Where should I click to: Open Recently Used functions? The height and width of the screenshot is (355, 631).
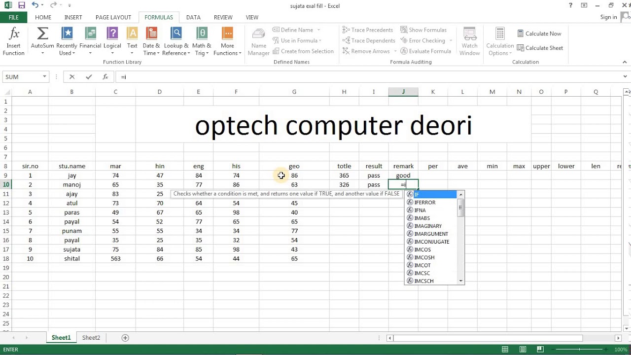(67, 42)
